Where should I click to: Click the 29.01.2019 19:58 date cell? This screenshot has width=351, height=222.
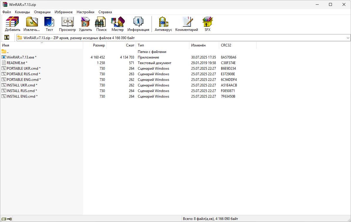point(204,63)
